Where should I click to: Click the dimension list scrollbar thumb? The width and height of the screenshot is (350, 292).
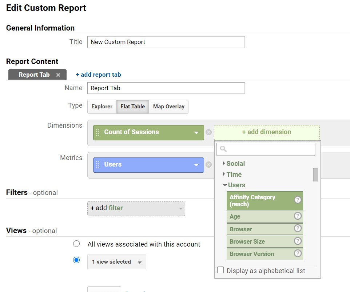click(315, 175)
